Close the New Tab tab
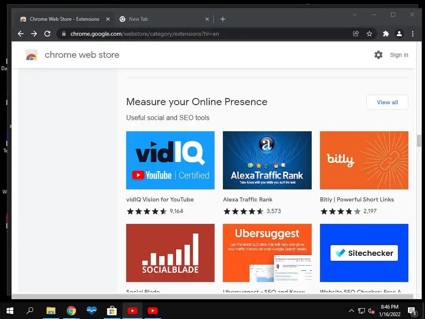Screen dimensions: 425x319 [207, 19]
